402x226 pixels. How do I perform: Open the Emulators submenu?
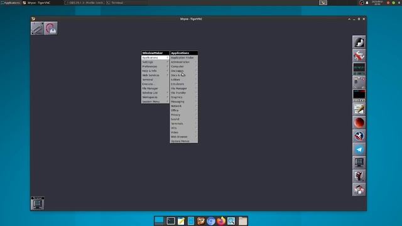click(x=183, y=84)
